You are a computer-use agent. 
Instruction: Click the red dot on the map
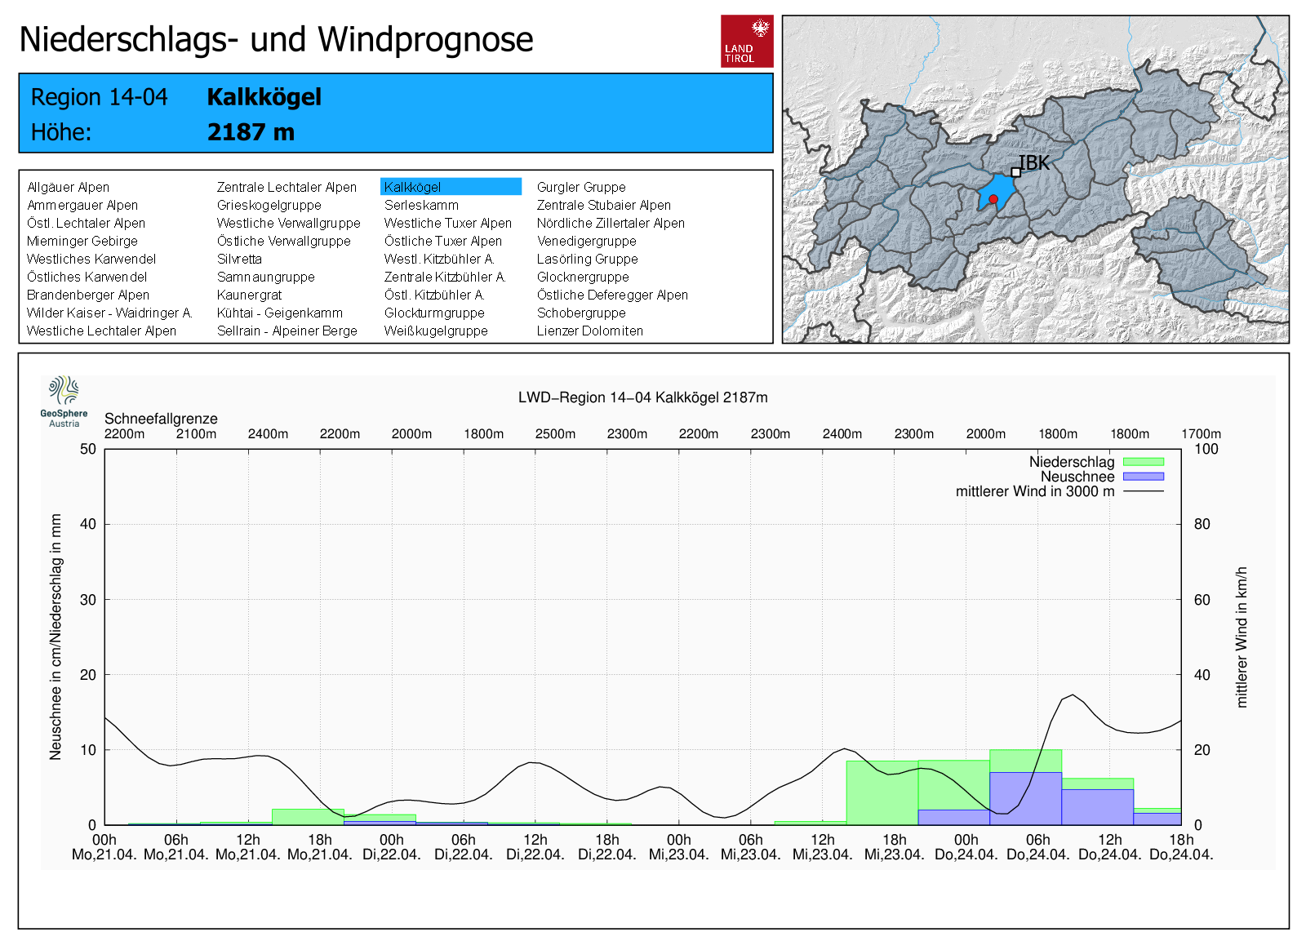tap(993, 199)
